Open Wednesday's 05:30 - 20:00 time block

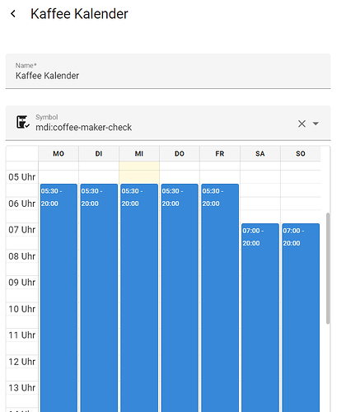tap(139, 297)
